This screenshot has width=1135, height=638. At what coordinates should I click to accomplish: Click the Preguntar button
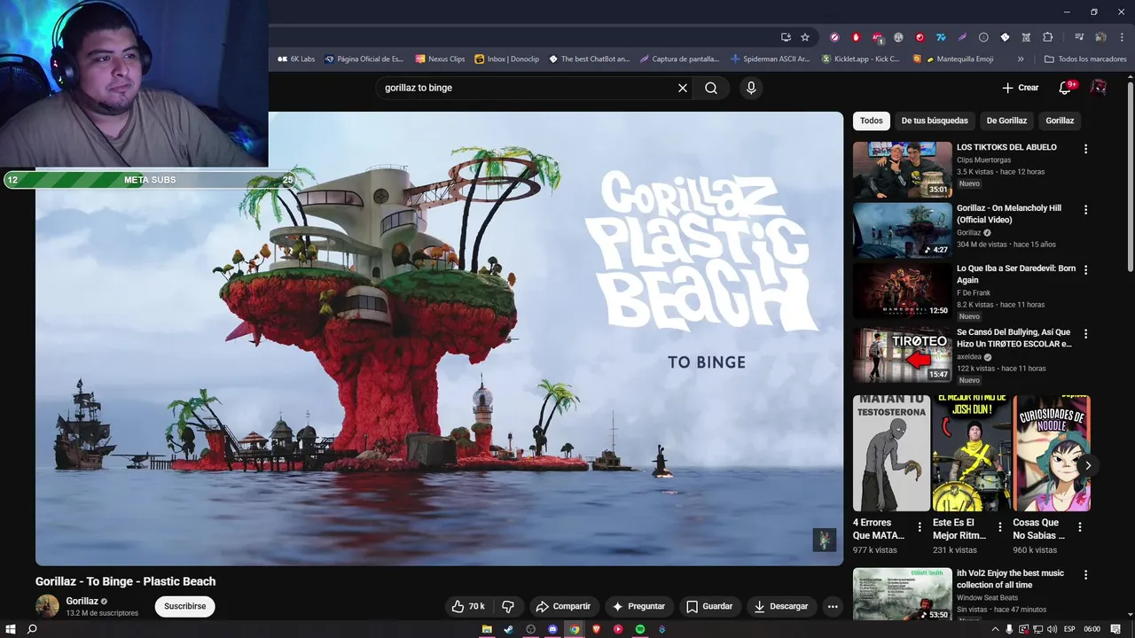(638, 606)
